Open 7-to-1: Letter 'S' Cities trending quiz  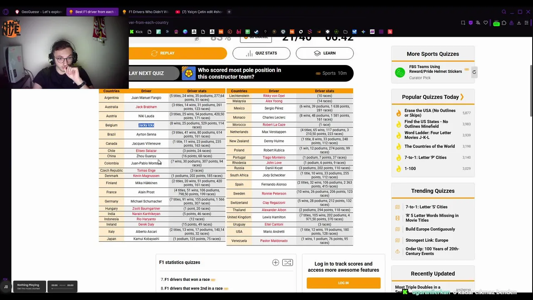coord(426,207)
